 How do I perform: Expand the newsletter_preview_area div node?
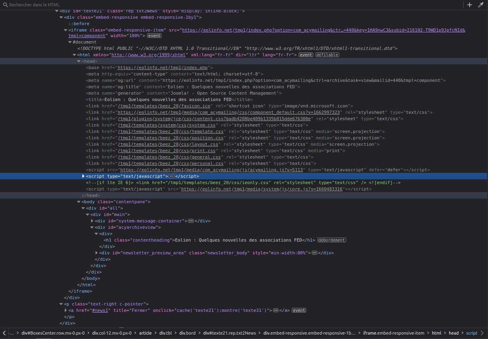(x=97, y=253)
